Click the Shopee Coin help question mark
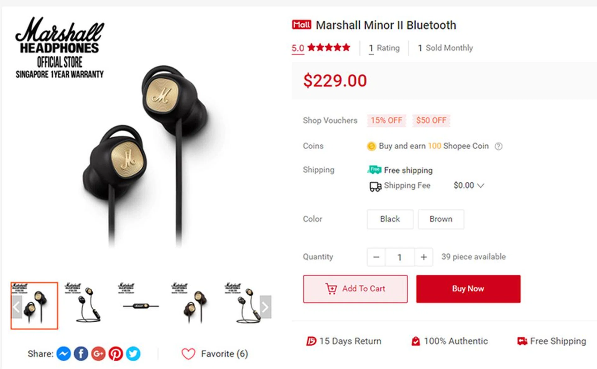 (x=498, y=146)
